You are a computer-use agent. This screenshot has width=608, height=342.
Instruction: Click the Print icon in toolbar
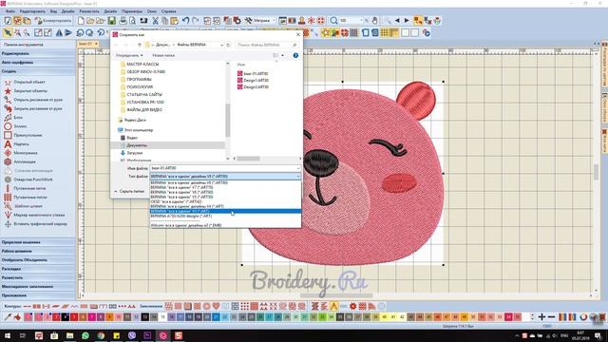[123, 21]
